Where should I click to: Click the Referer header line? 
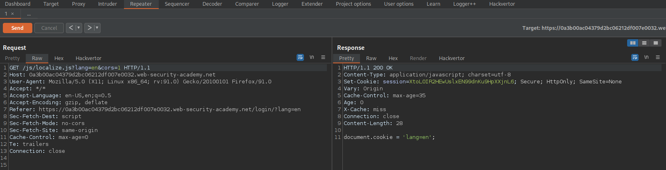pyautogui.click(x=155, y=110)
